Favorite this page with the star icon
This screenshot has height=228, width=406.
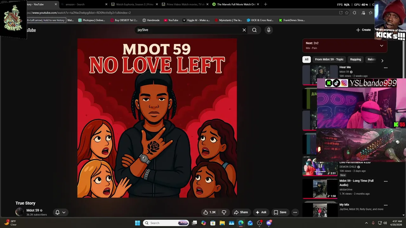coord(347,13)
